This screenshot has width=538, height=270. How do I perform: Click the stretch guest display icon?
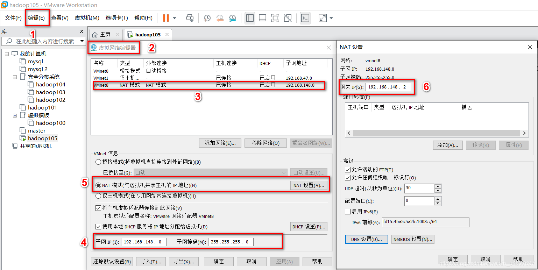pyautogui.click(x=323, y=18)
